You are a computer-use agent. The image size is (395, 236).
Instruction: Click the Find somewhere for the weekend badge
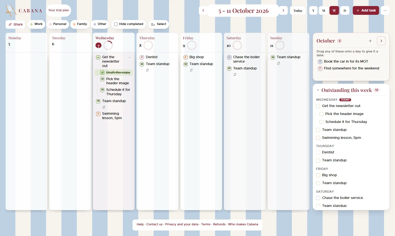click(320, 68)
